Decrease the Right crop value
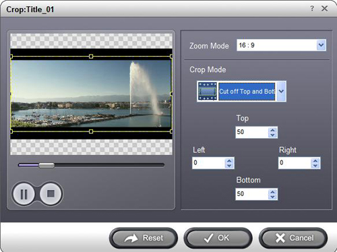 [x=315, y=166]
